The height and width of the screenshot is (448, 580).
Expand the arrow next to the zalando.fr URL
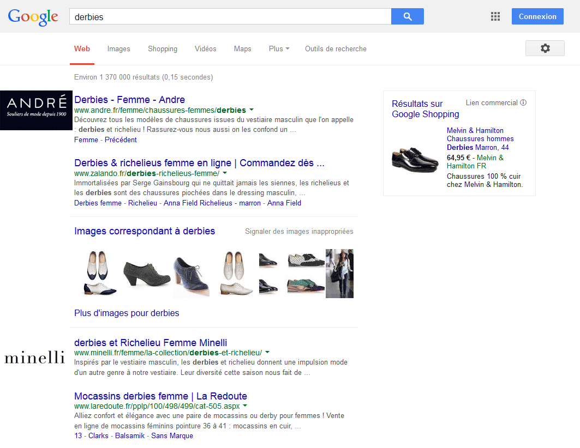(225, 173)
